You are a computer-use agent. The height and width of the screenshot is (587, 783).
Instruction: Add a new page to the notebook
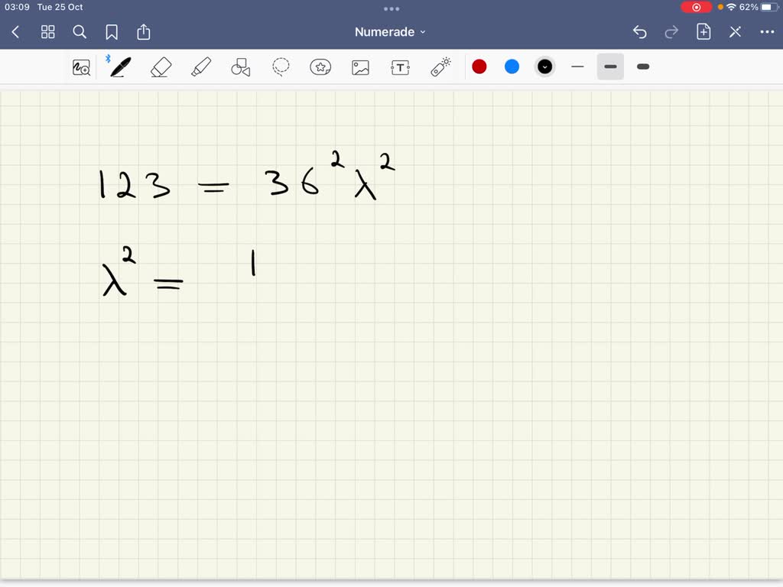(x=703, y=32)
